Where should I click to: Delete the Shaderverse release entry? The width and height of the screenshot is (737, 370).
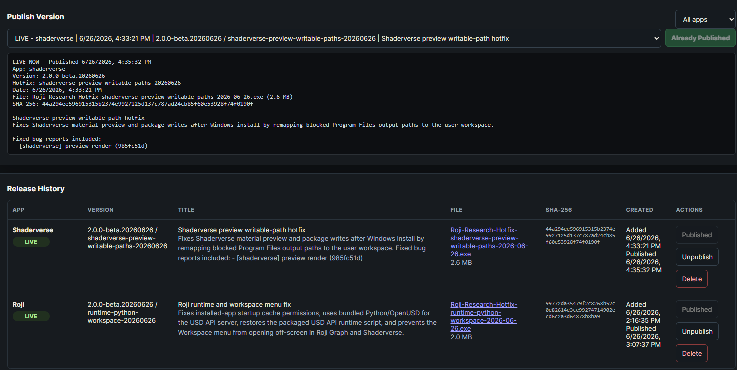click(x=692, y=279)
